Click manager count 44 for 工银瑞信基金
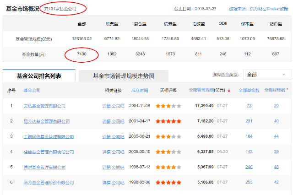Screen dimensions: 293x195 click(x=277, y=136)
